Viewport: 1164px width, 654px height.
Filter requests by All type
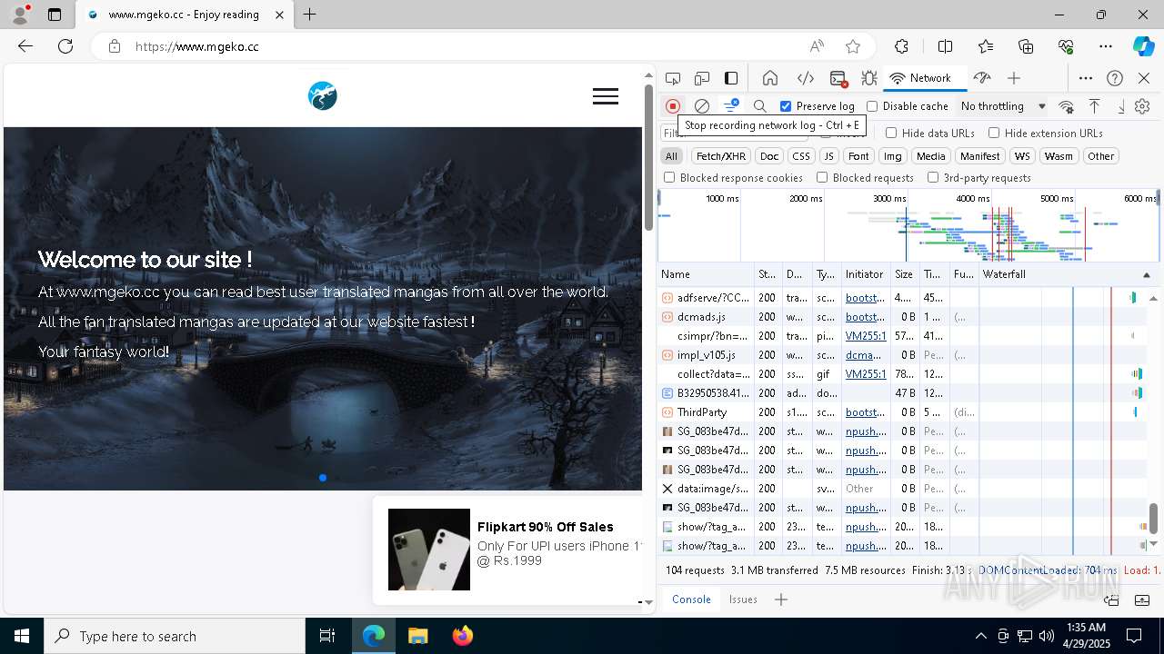coord(671,156)
